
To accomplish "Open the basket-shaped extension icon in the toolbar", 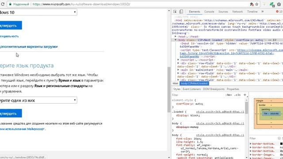I will point(279,4).
